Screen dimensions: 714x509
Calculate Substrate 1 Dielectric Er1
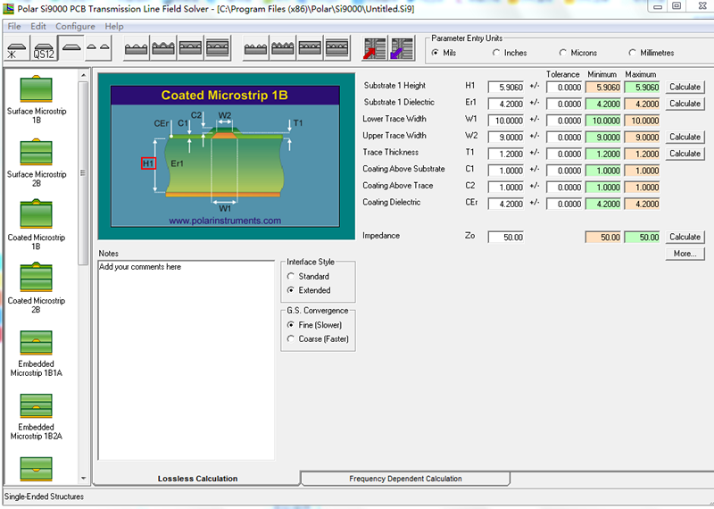tap(685, 104)
